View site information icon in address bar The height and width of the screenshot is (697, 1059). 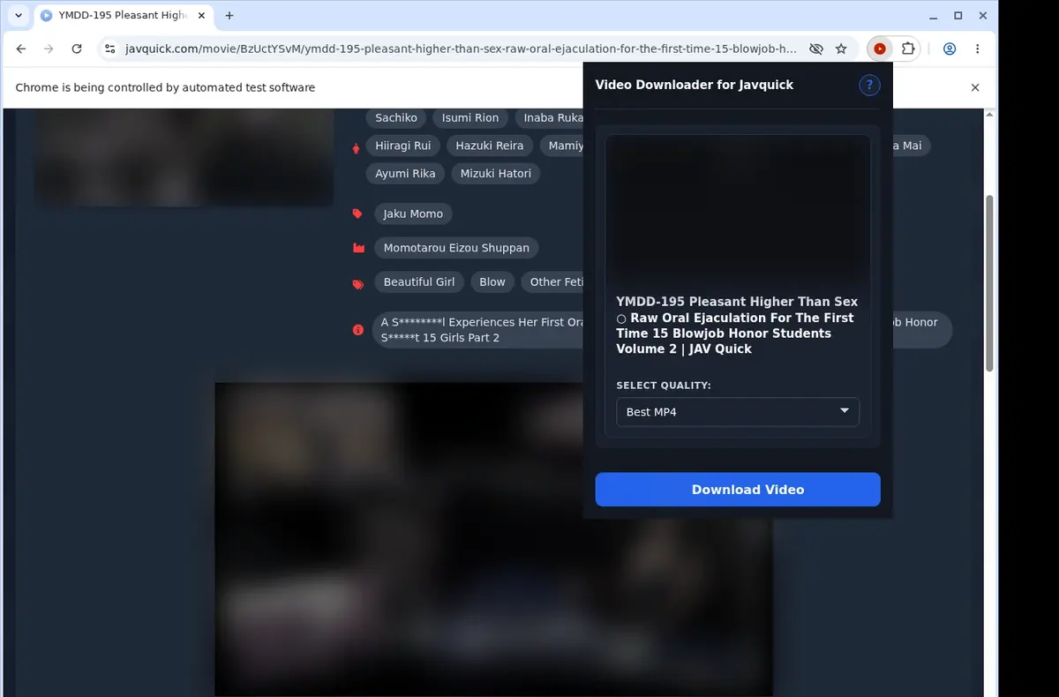109,49
